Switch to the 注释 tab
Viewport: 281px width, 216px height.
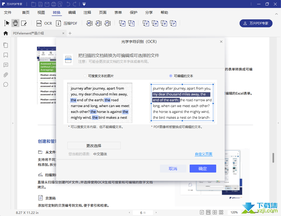click(87, 12)
